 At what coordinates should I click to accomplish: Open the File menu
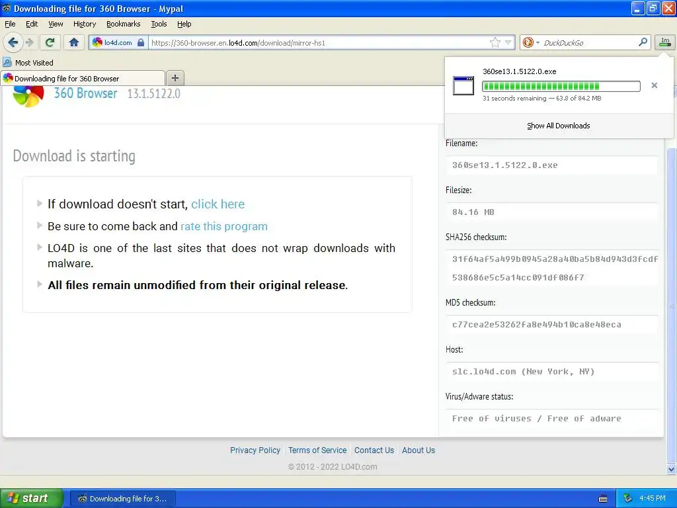[x=10, y=24]
